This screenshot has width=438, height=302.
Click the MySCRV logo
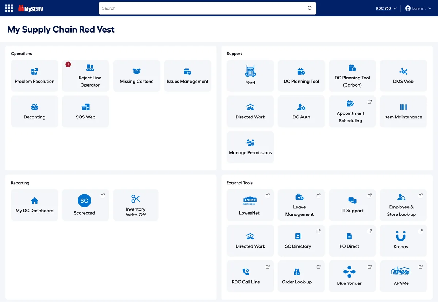point(31,8)
